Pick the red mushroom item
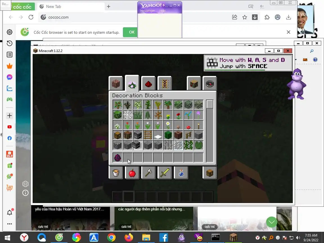This screenshot has width=324, height=243. click(x=188, y=125)
